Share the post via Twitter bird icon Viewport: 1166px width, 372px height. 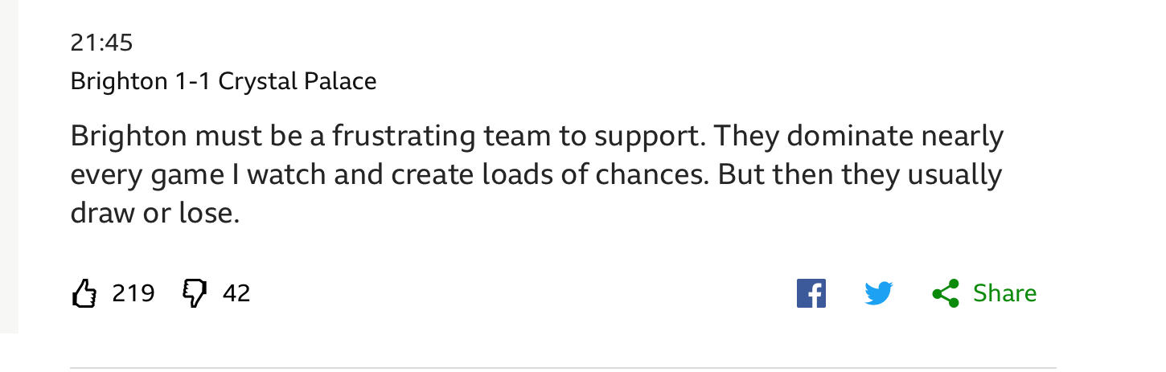pyautogui.click(x=879, y=293)
